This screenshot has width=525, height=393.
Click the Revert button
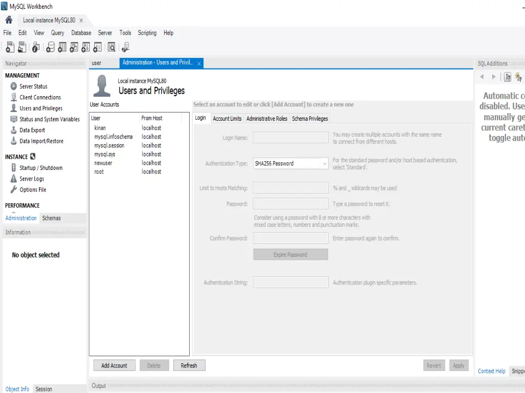(x=434, y=365)
